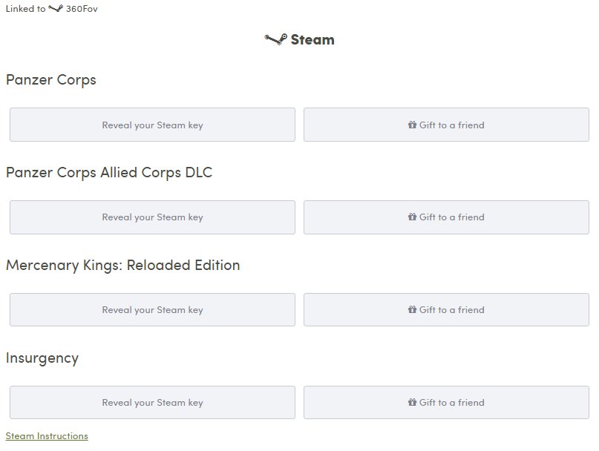This screenshot has height=451, width=599.
Task: Click the gift icon in the Panzer Corps row
Action: pyautogui.click(x=412, y=125)
